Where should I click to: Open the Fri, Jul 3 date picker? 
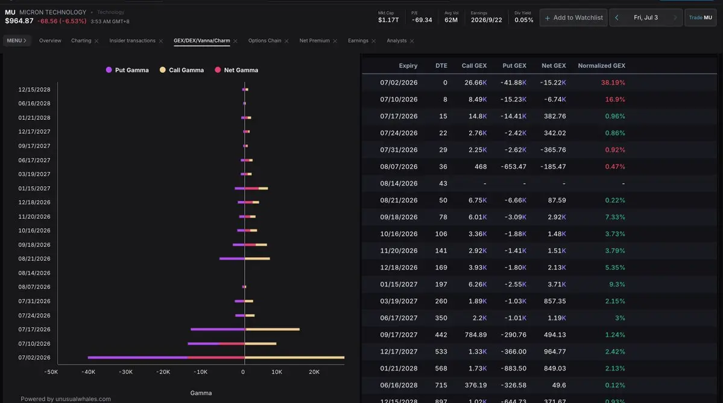(646, 17)
